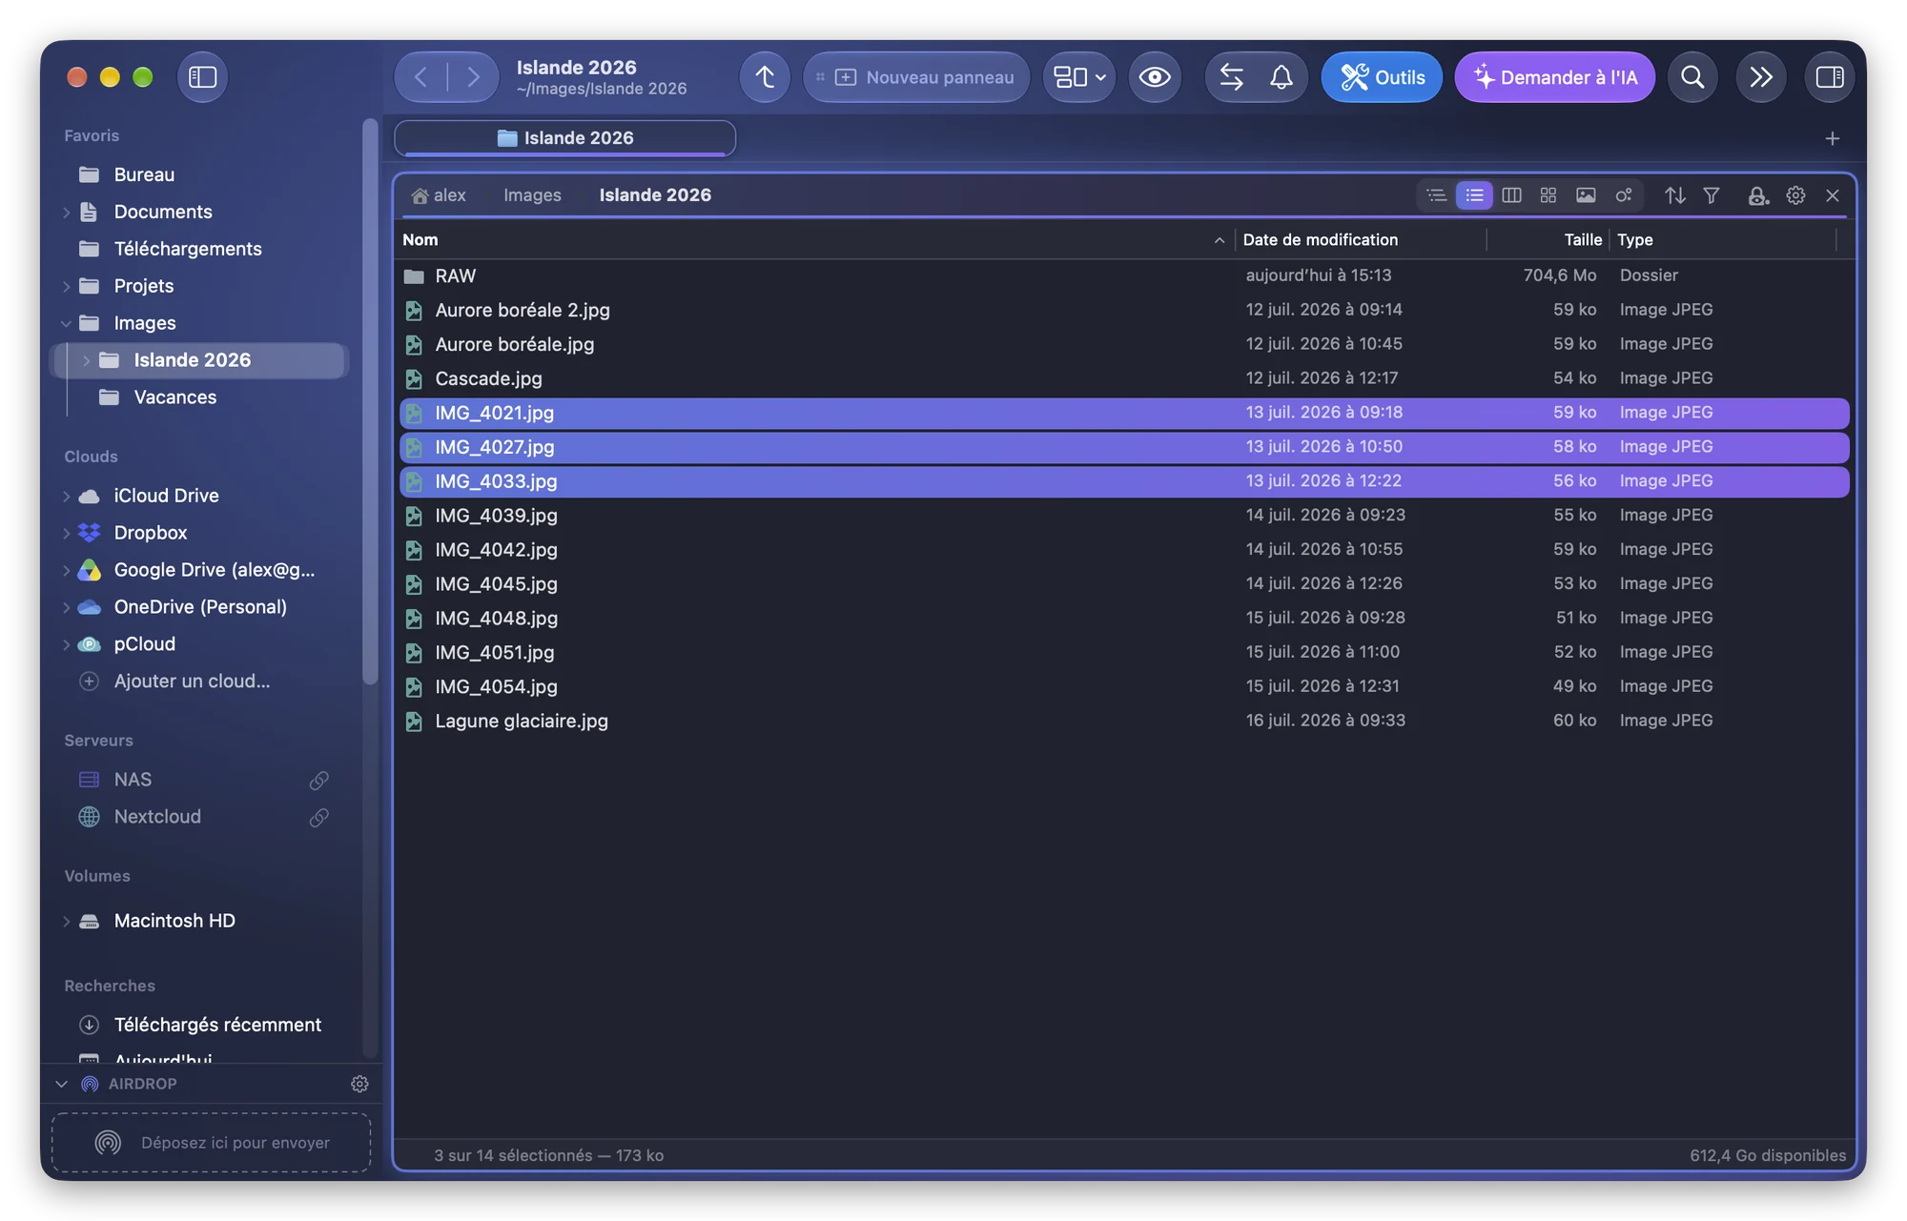This screenshot has width=1907, height=1221.
Task: Open sort options arrows
Action: [1674, 195]
